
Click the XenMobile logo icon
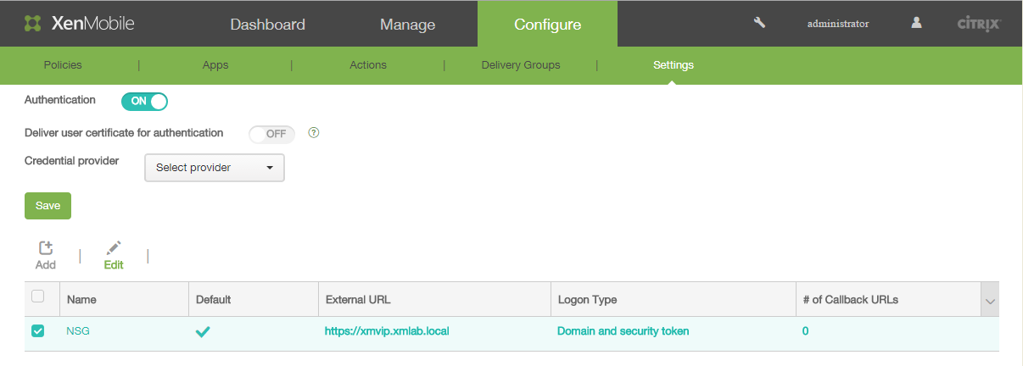(32, 24)
